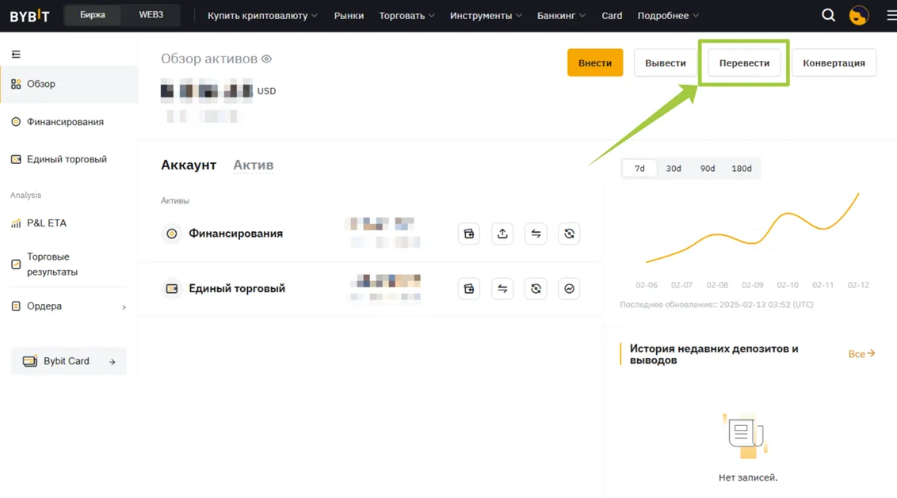Select the 30d chart period

pyautogui.click(x=674, y=169)
